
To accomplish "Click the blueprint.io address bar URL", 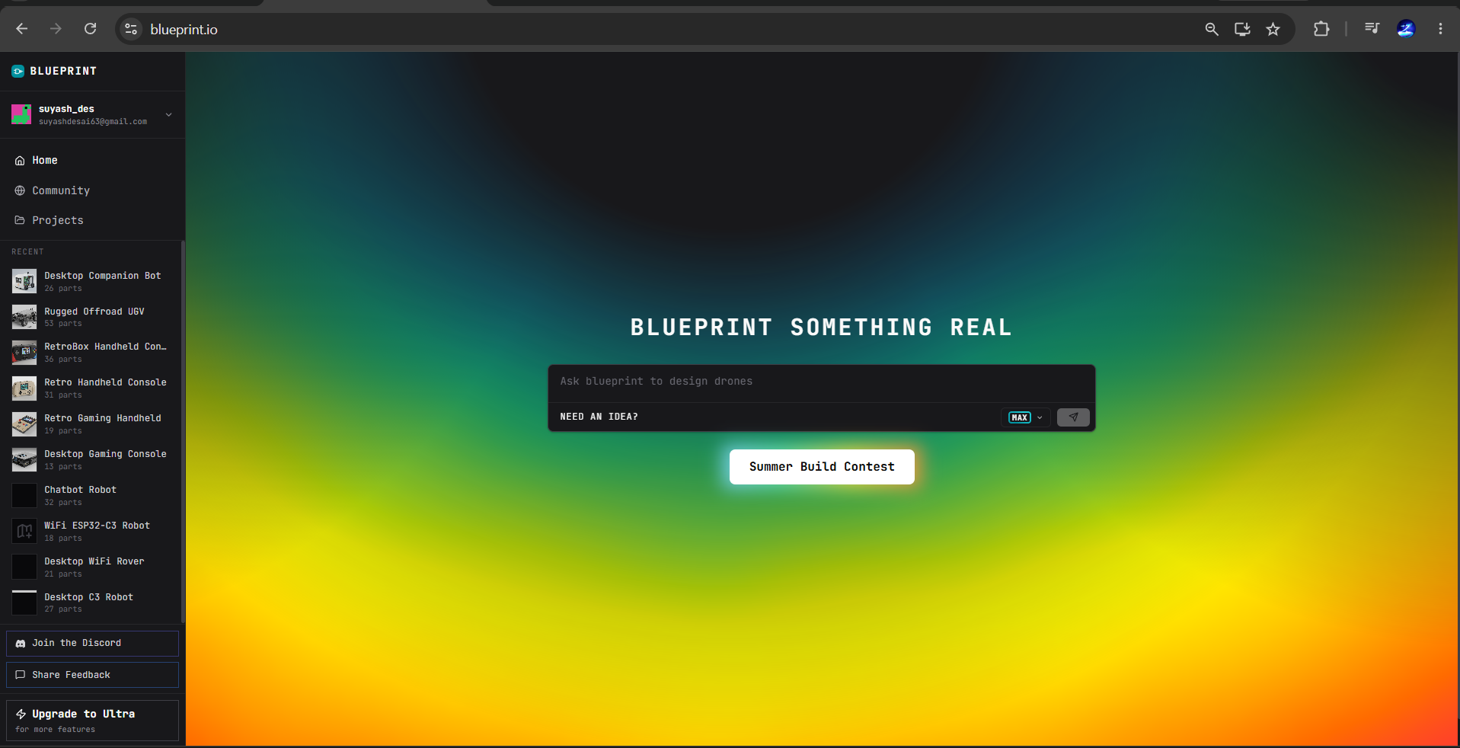I will [184, 30].
